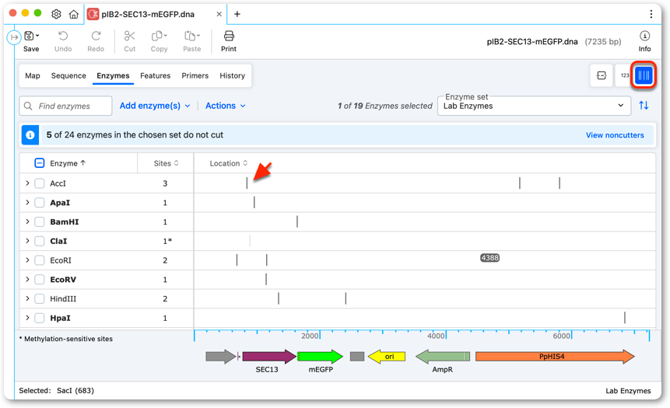670x408 pixels.
Task: Check the EcoRI enzyme checkbox
Action: [40, 260]
